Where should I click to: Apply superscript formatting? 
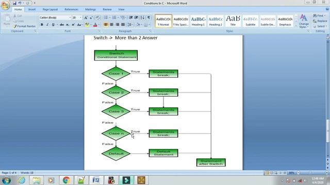click(73, 25)
